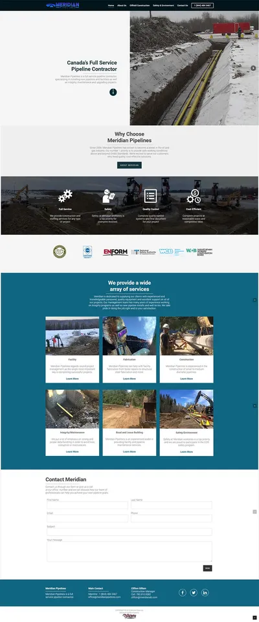Click the Quality Control checklist icon
Image resolution: width=259 pixels, height=622 pixels.
coord(150,196)
